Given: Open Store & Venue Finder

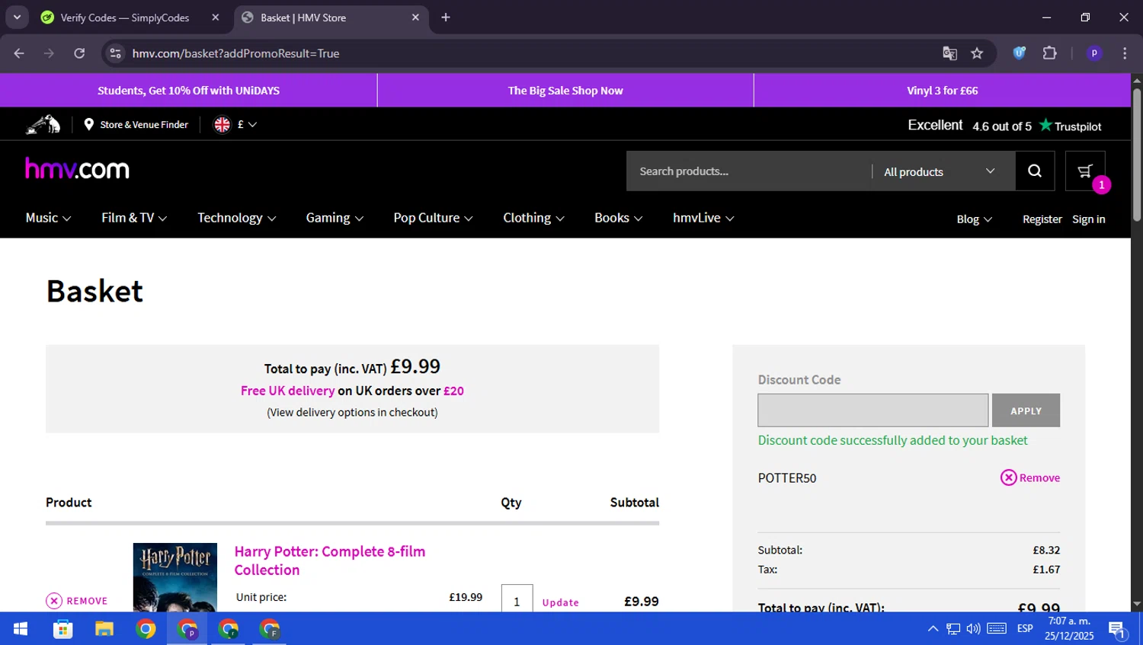Looking at the screenshot, I should coord(136,124).
